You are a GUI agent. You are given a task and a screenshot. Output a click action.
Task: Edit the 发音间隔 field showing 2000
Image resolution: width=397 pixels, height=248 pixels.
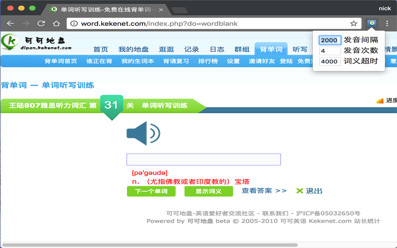click(330, 40)
